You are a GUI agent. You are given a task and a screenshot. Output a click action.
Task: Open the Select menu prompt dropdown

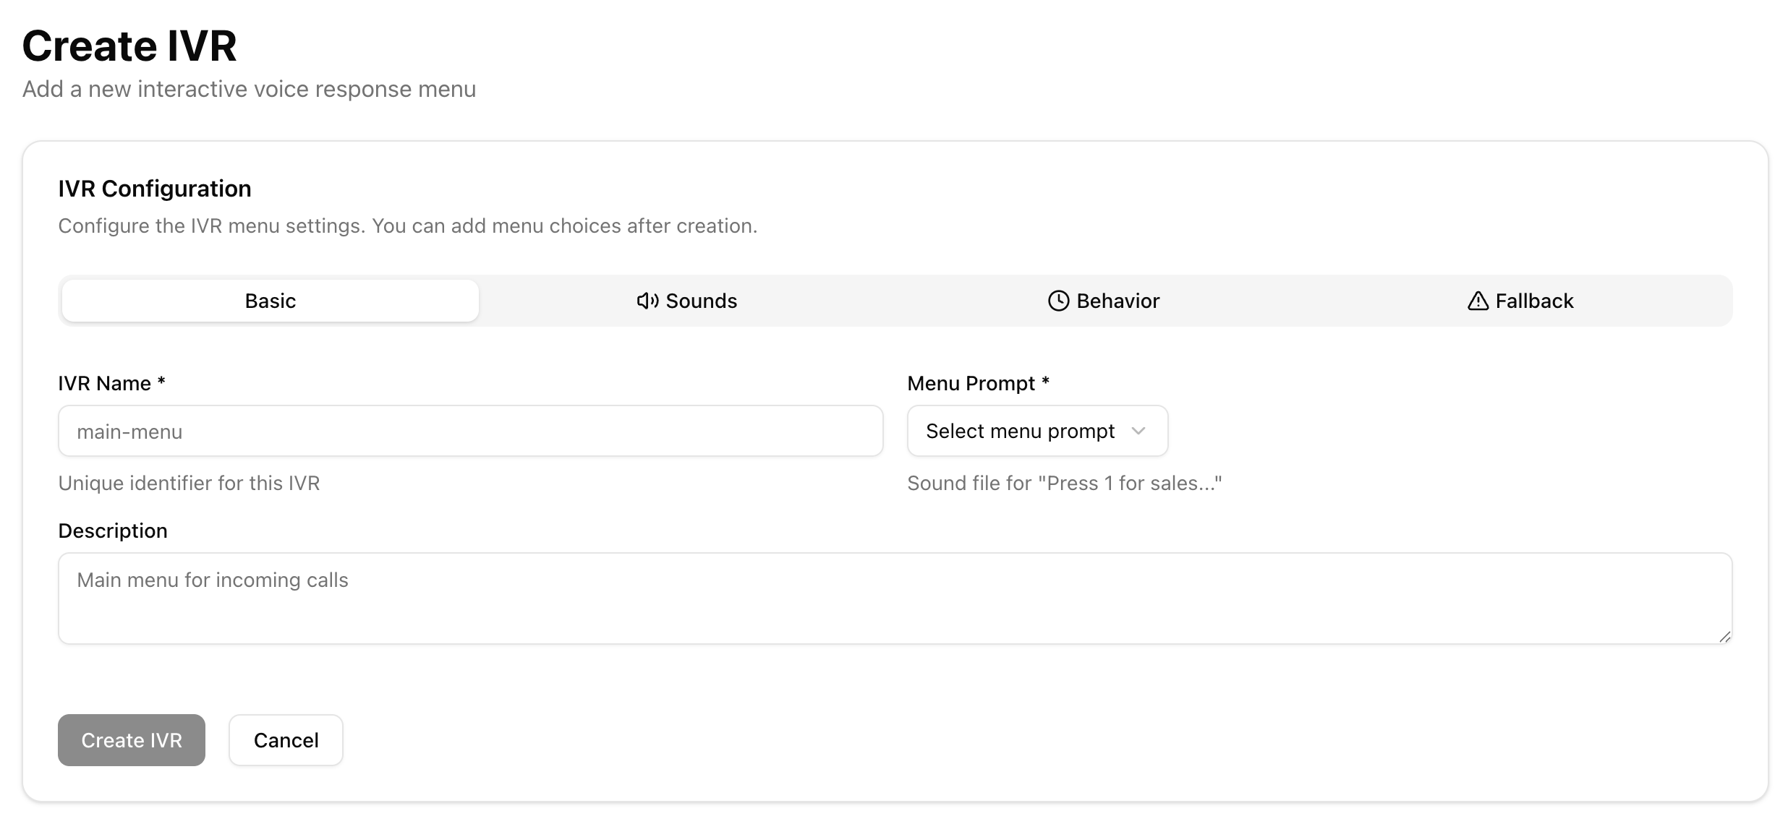pos(1036,431)
